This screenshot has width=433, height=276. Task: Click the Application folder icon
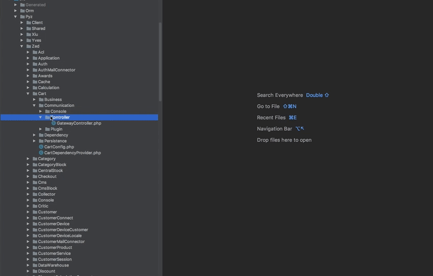click(x=35, y=58)
